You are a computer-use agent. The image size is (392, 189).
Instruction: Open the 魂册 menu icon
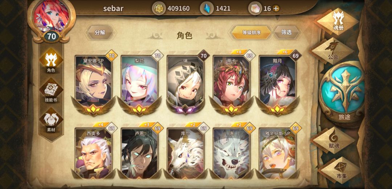coord(338,21)
